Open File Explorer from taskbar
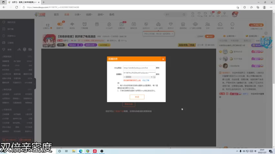Screen dimensions: 275x154 [x=74, y=151]
